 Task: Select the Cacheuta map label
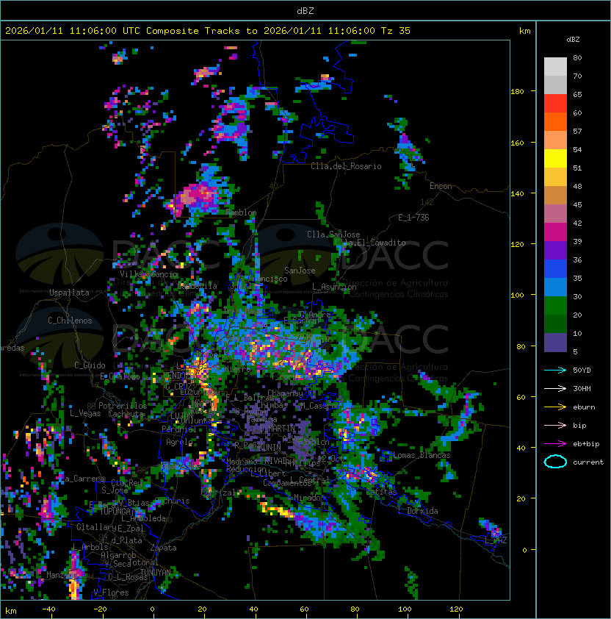pyautogui.click(x=126, y=414)
